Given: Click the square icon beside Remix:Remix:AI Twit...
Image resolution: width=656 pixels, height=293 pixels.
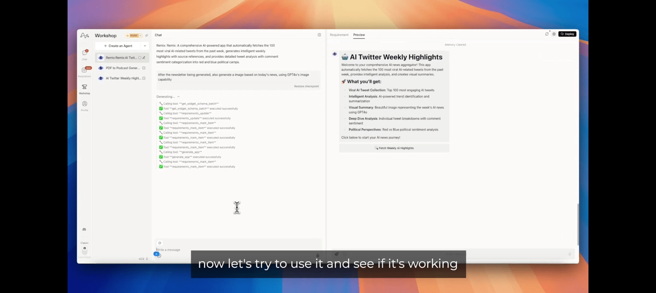Looking at the screenshot, I should coord(140,58).
